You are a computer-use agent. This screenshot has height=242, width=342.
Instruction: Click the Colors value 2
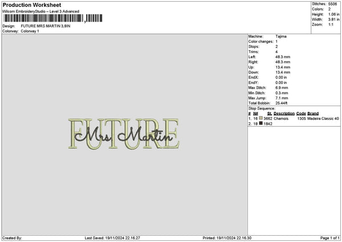(329, 9)
